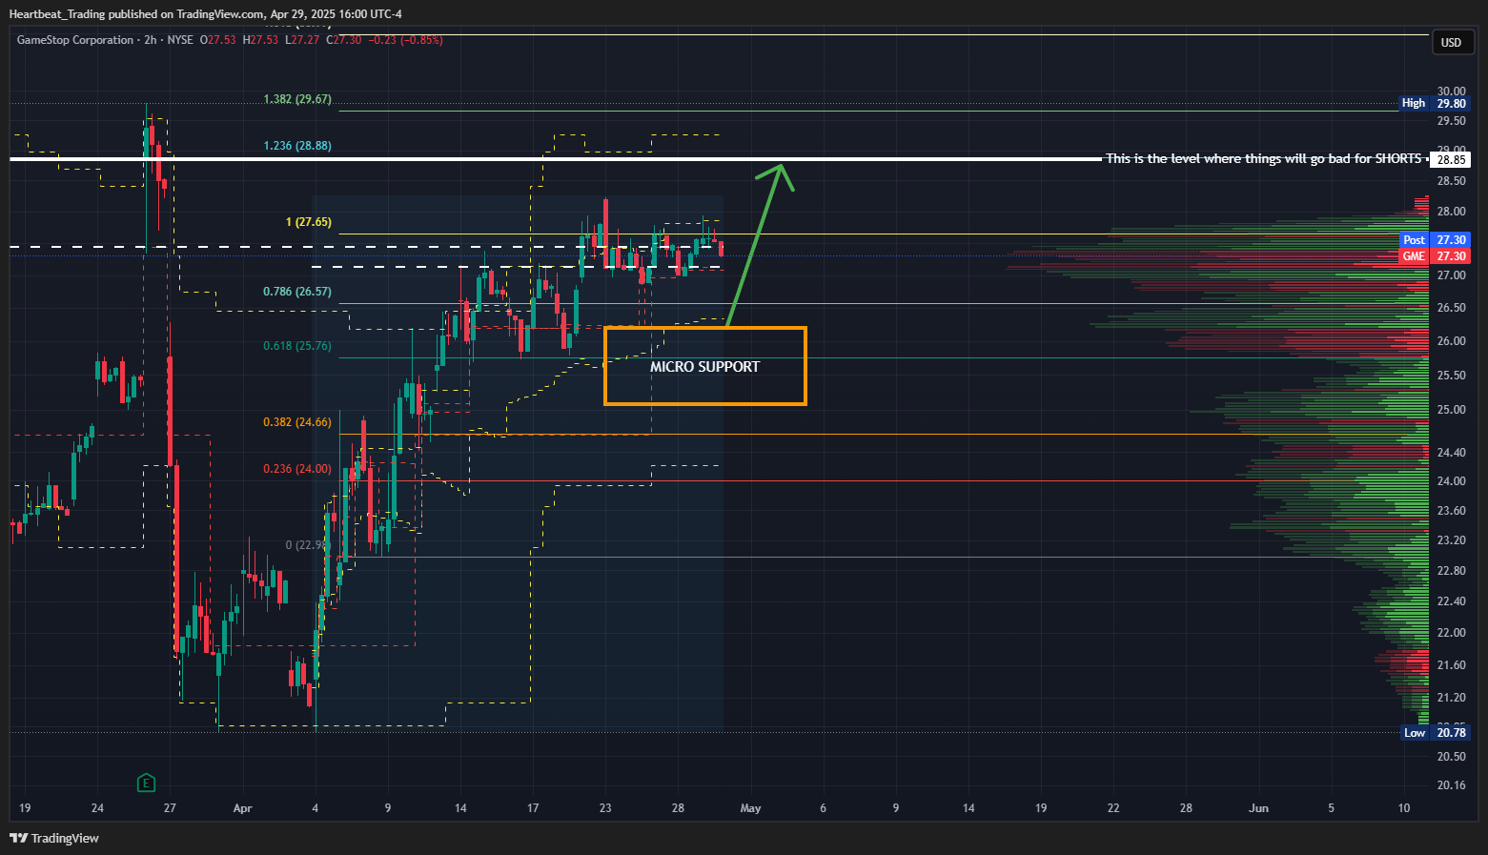This screenshot has width=1488, height=855.
Task: Open the TradingView logo link
Action: [x=54, y=838]
